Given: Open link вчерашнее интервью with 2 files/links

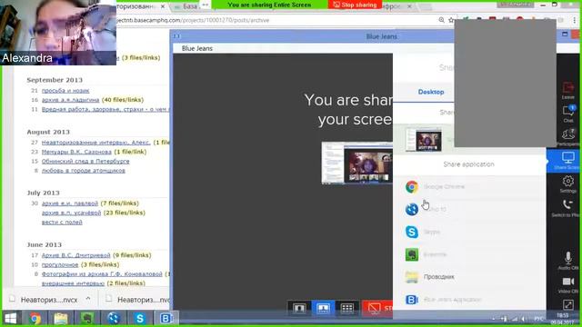Looking at the screenshot, I should pyautogui.click(x=73, y=283).
